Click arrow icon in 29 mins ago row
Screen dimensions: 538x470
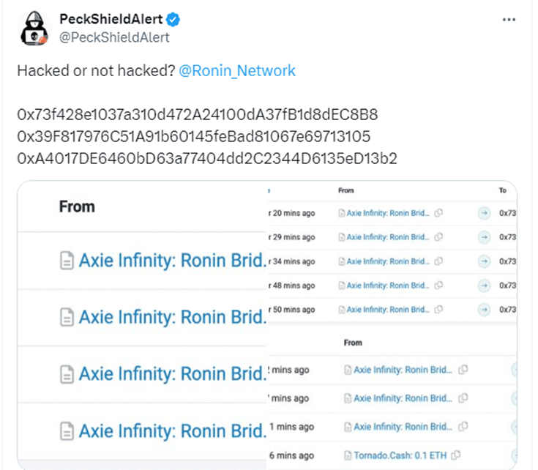[x=484, y=237]
